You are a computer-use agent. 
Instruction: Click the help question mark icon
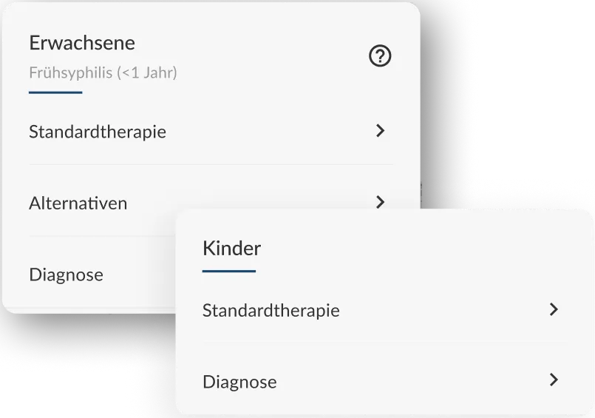380,56
